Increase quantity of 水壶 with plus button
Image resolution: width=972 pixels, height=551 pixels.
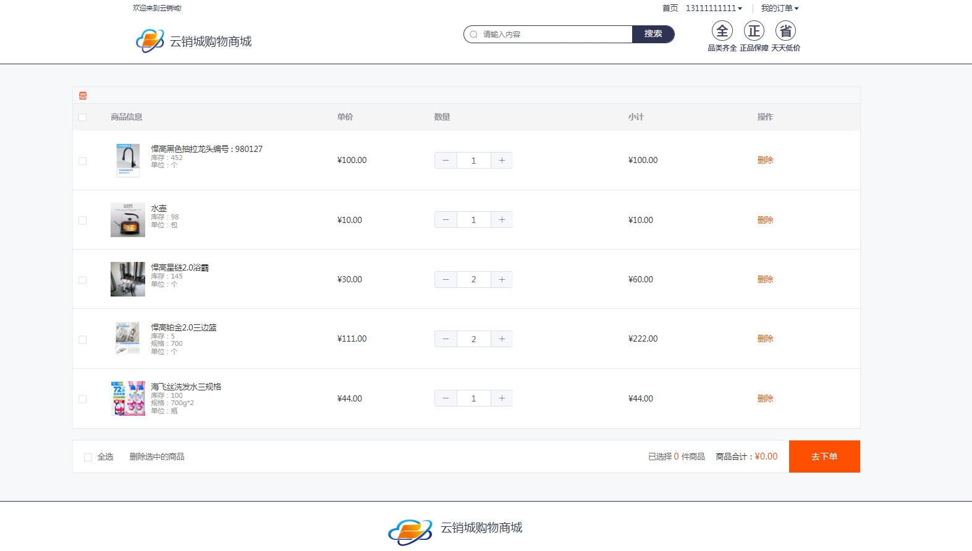[x=502, y=220]
